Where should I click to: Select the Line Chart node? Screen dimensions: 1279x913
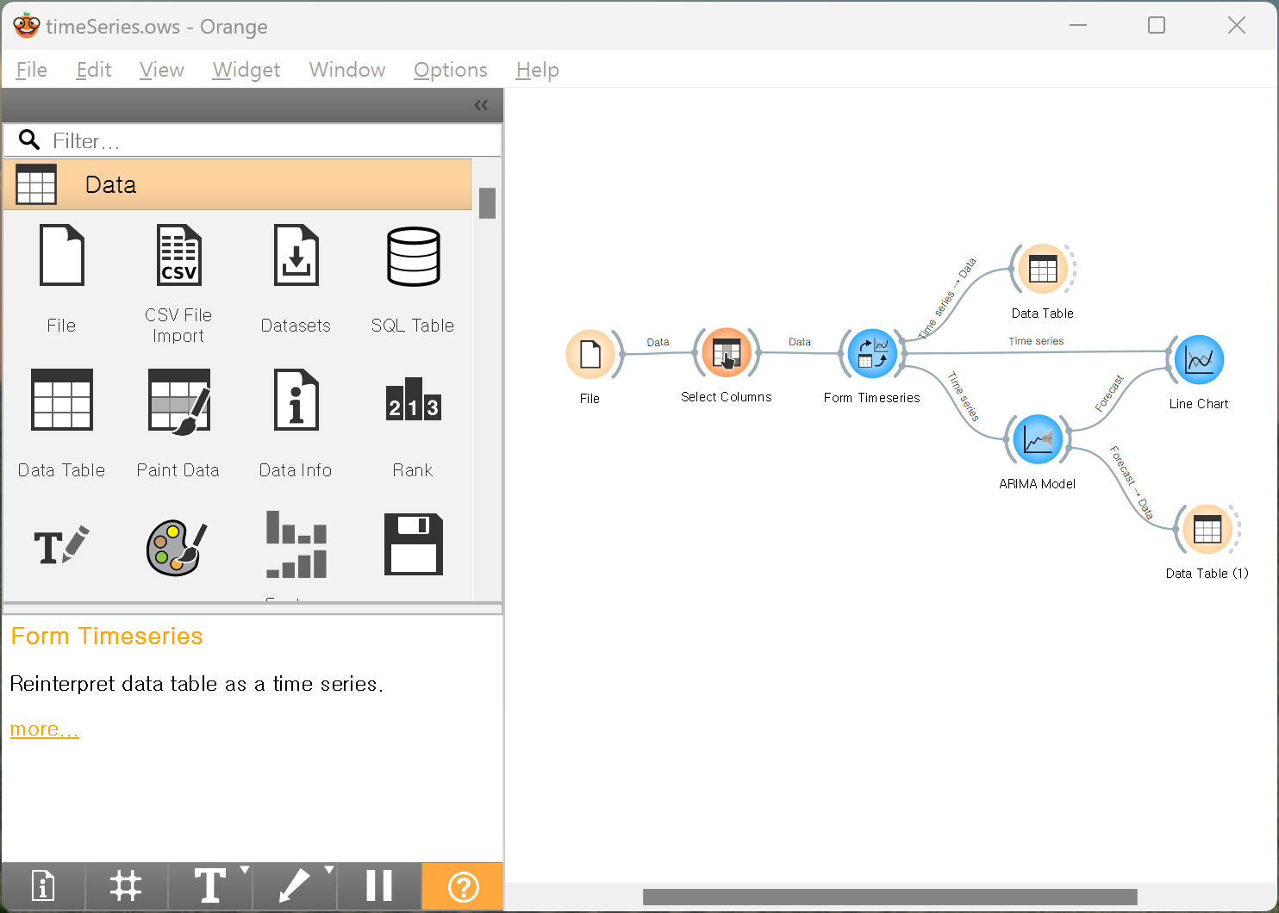[1199, 359]
